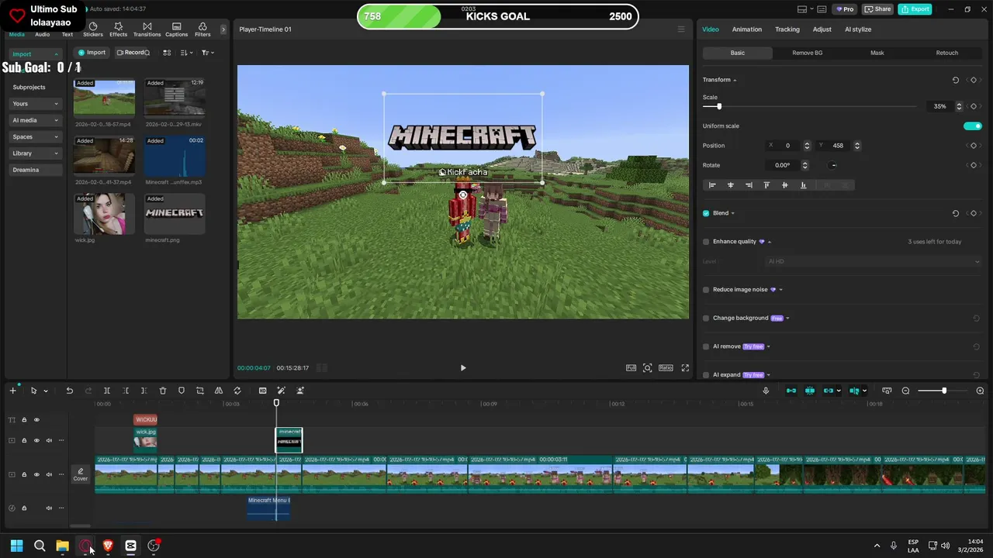Select the wick.jpg media thumbnail
The image size is (993, 558).
point(104,214)
